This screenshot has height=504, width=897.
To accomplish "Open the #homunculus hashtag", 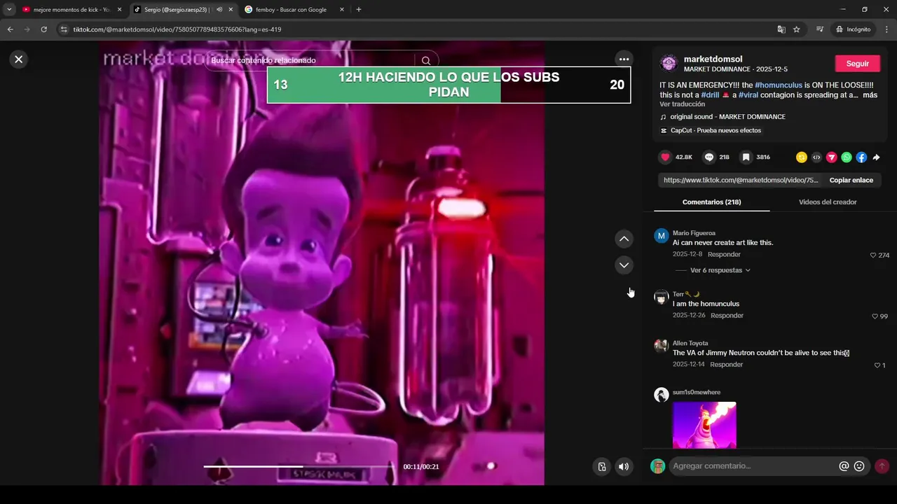I will pos(779,85).
